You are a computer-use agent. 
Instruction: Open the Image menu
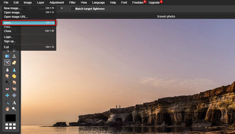click(x=28, y=3)
